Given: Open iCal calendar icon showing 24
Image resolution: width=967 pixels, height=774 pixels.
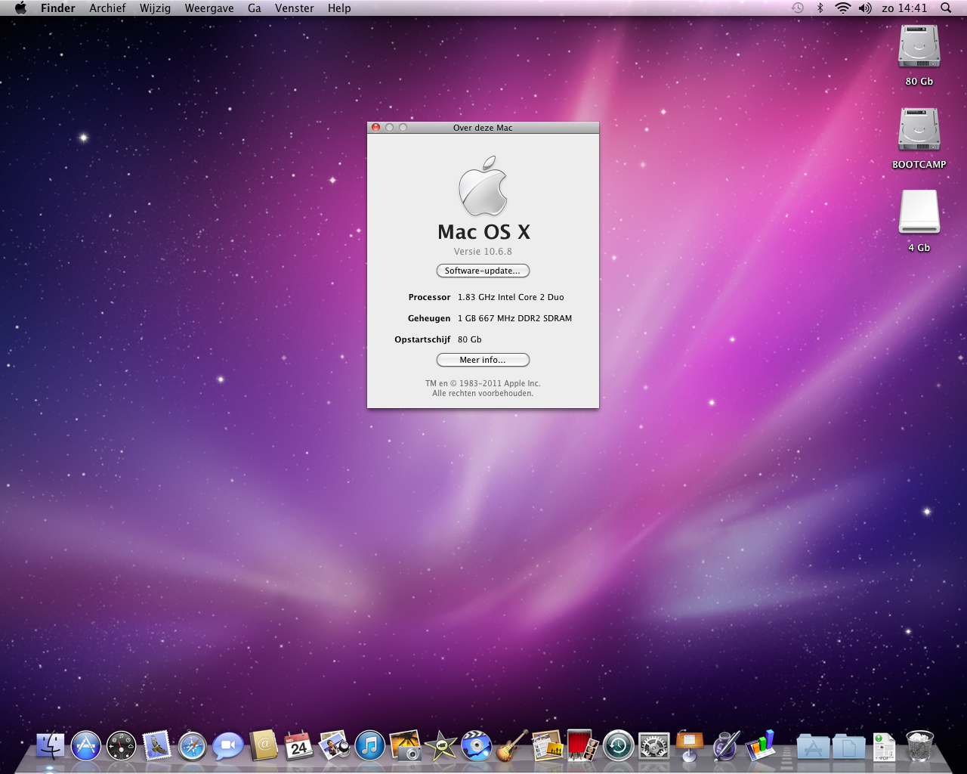Looking at the screenshot, I should point(298,746).
